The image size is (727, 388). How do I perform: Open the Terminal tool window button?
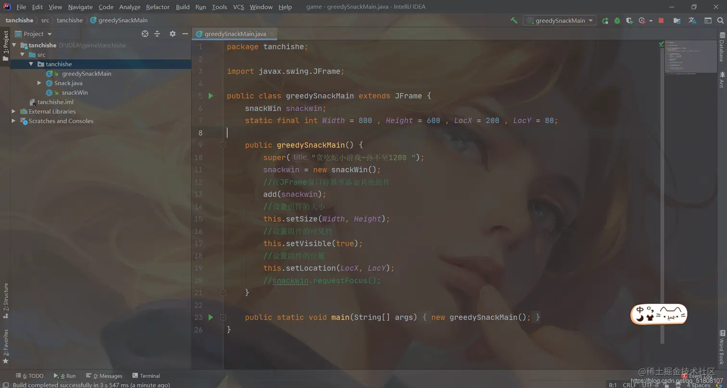coord(146,376)
